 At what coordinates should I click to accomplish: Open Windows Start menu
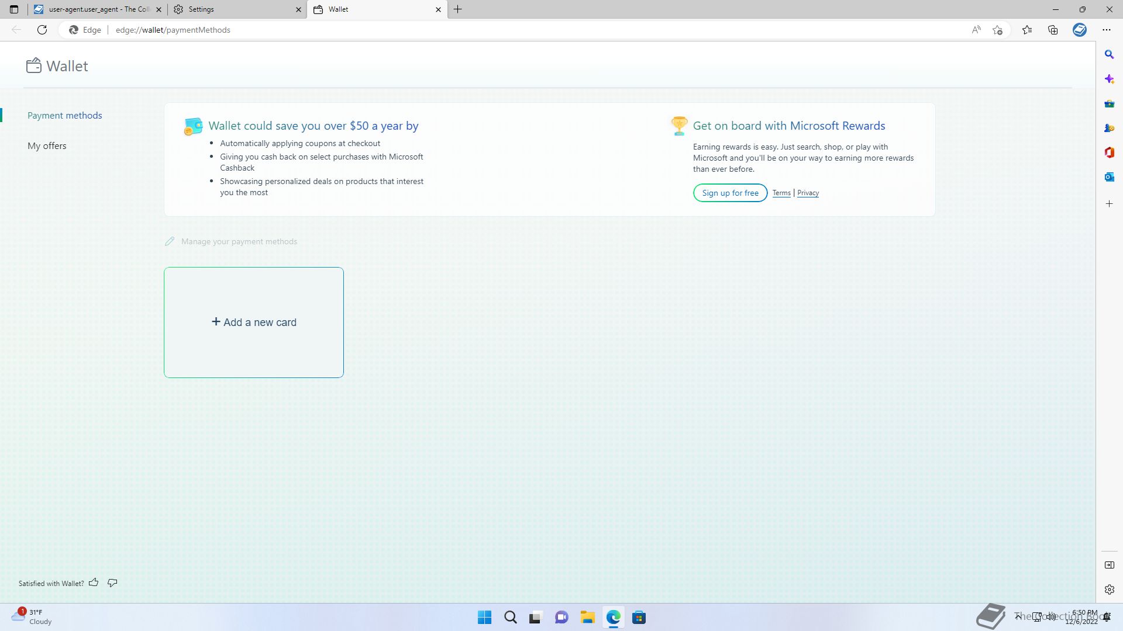(484, 618)
